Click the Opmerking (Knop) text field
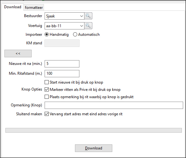Screen dimensions: 186x158 pos(114,105)
